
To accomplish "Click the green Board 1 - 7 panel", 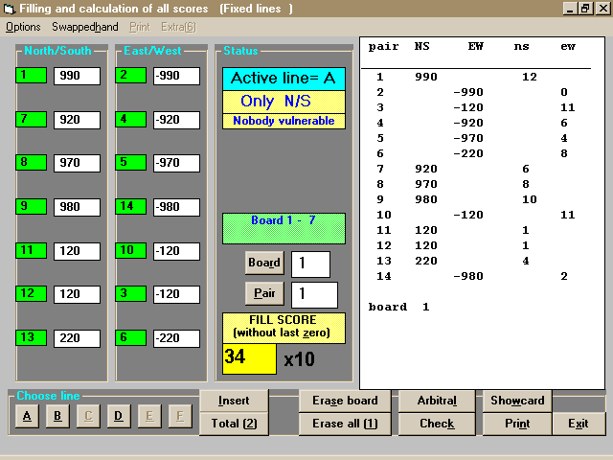I will pos(284,228).
